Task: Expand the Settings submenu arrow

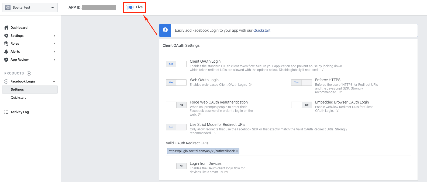Action: (54, 36)
